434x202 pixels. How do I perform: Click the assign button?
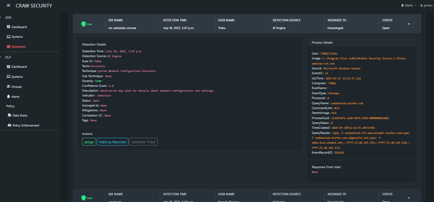pos(89,142)
